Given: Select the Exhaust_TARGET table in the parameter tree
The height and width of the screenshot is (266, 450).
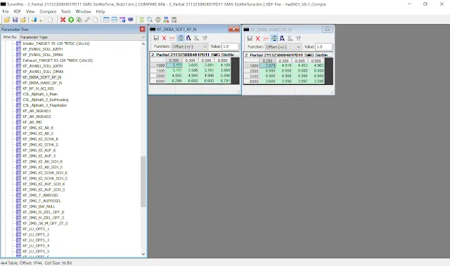Looking at the screenshot, I should pyautogui.click(x=58, y=60).
